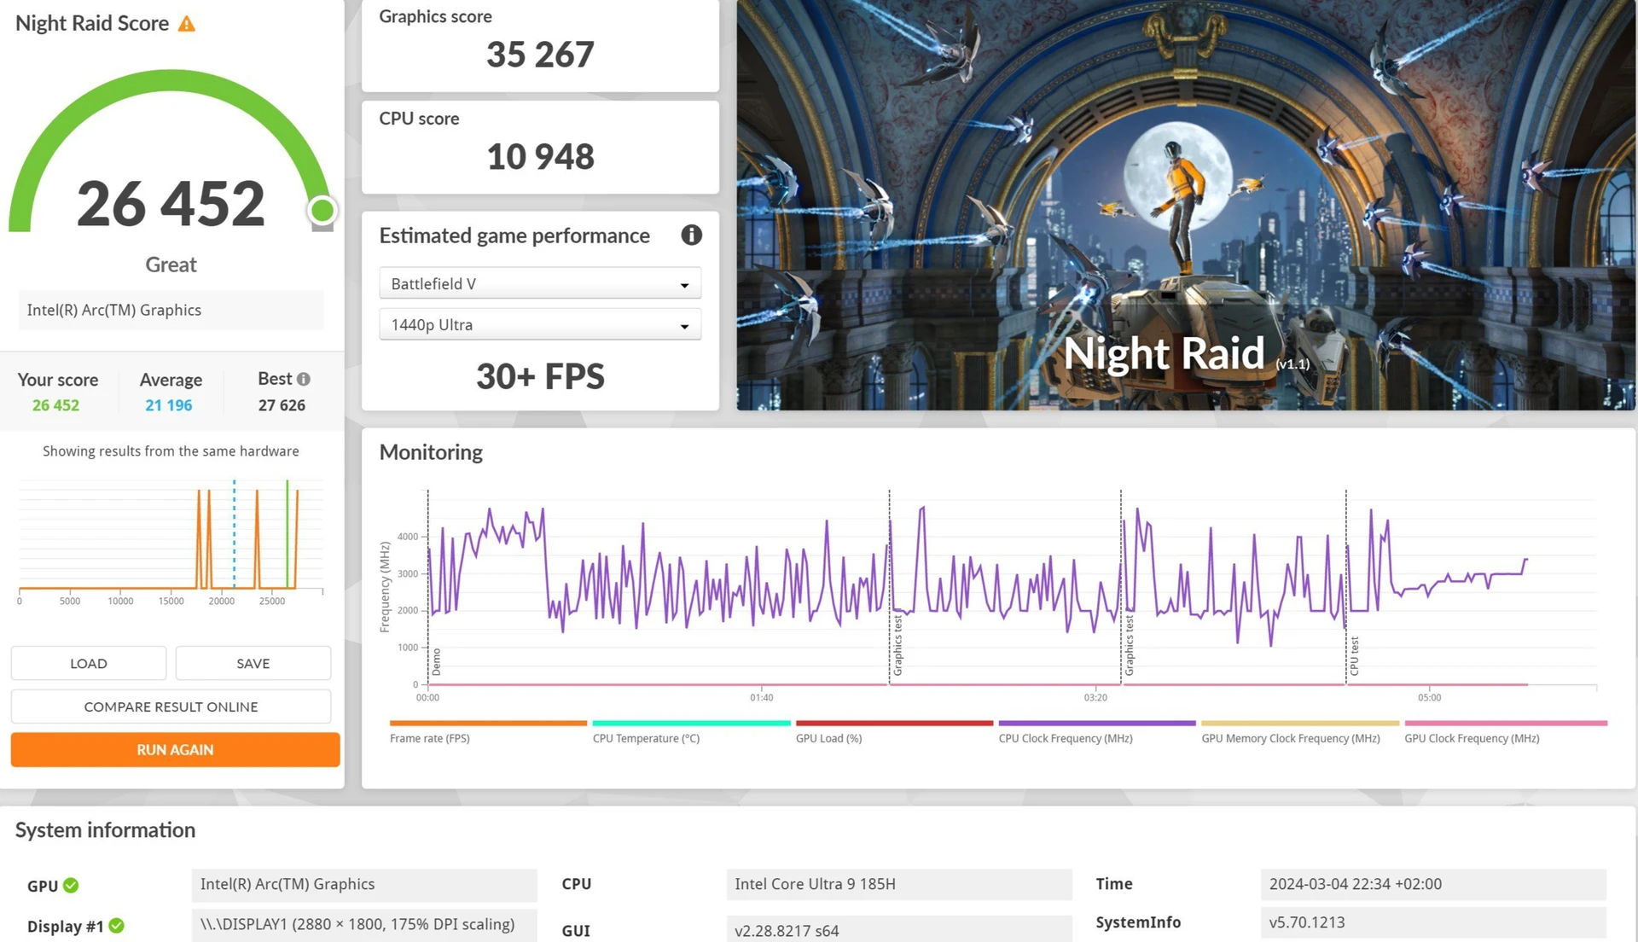The width and height of the screenshot is (1638, 942).
Task: Open the Estimated game performance info icon
Action: coord(691,235)
